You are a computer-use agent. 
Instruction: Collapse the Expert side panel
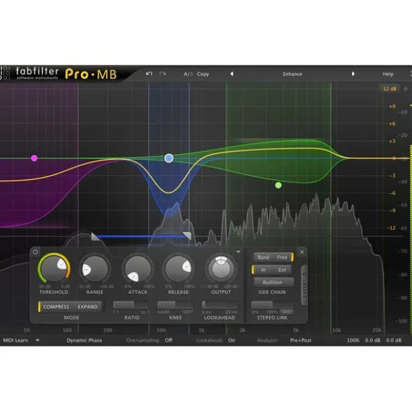pos(304,285)
